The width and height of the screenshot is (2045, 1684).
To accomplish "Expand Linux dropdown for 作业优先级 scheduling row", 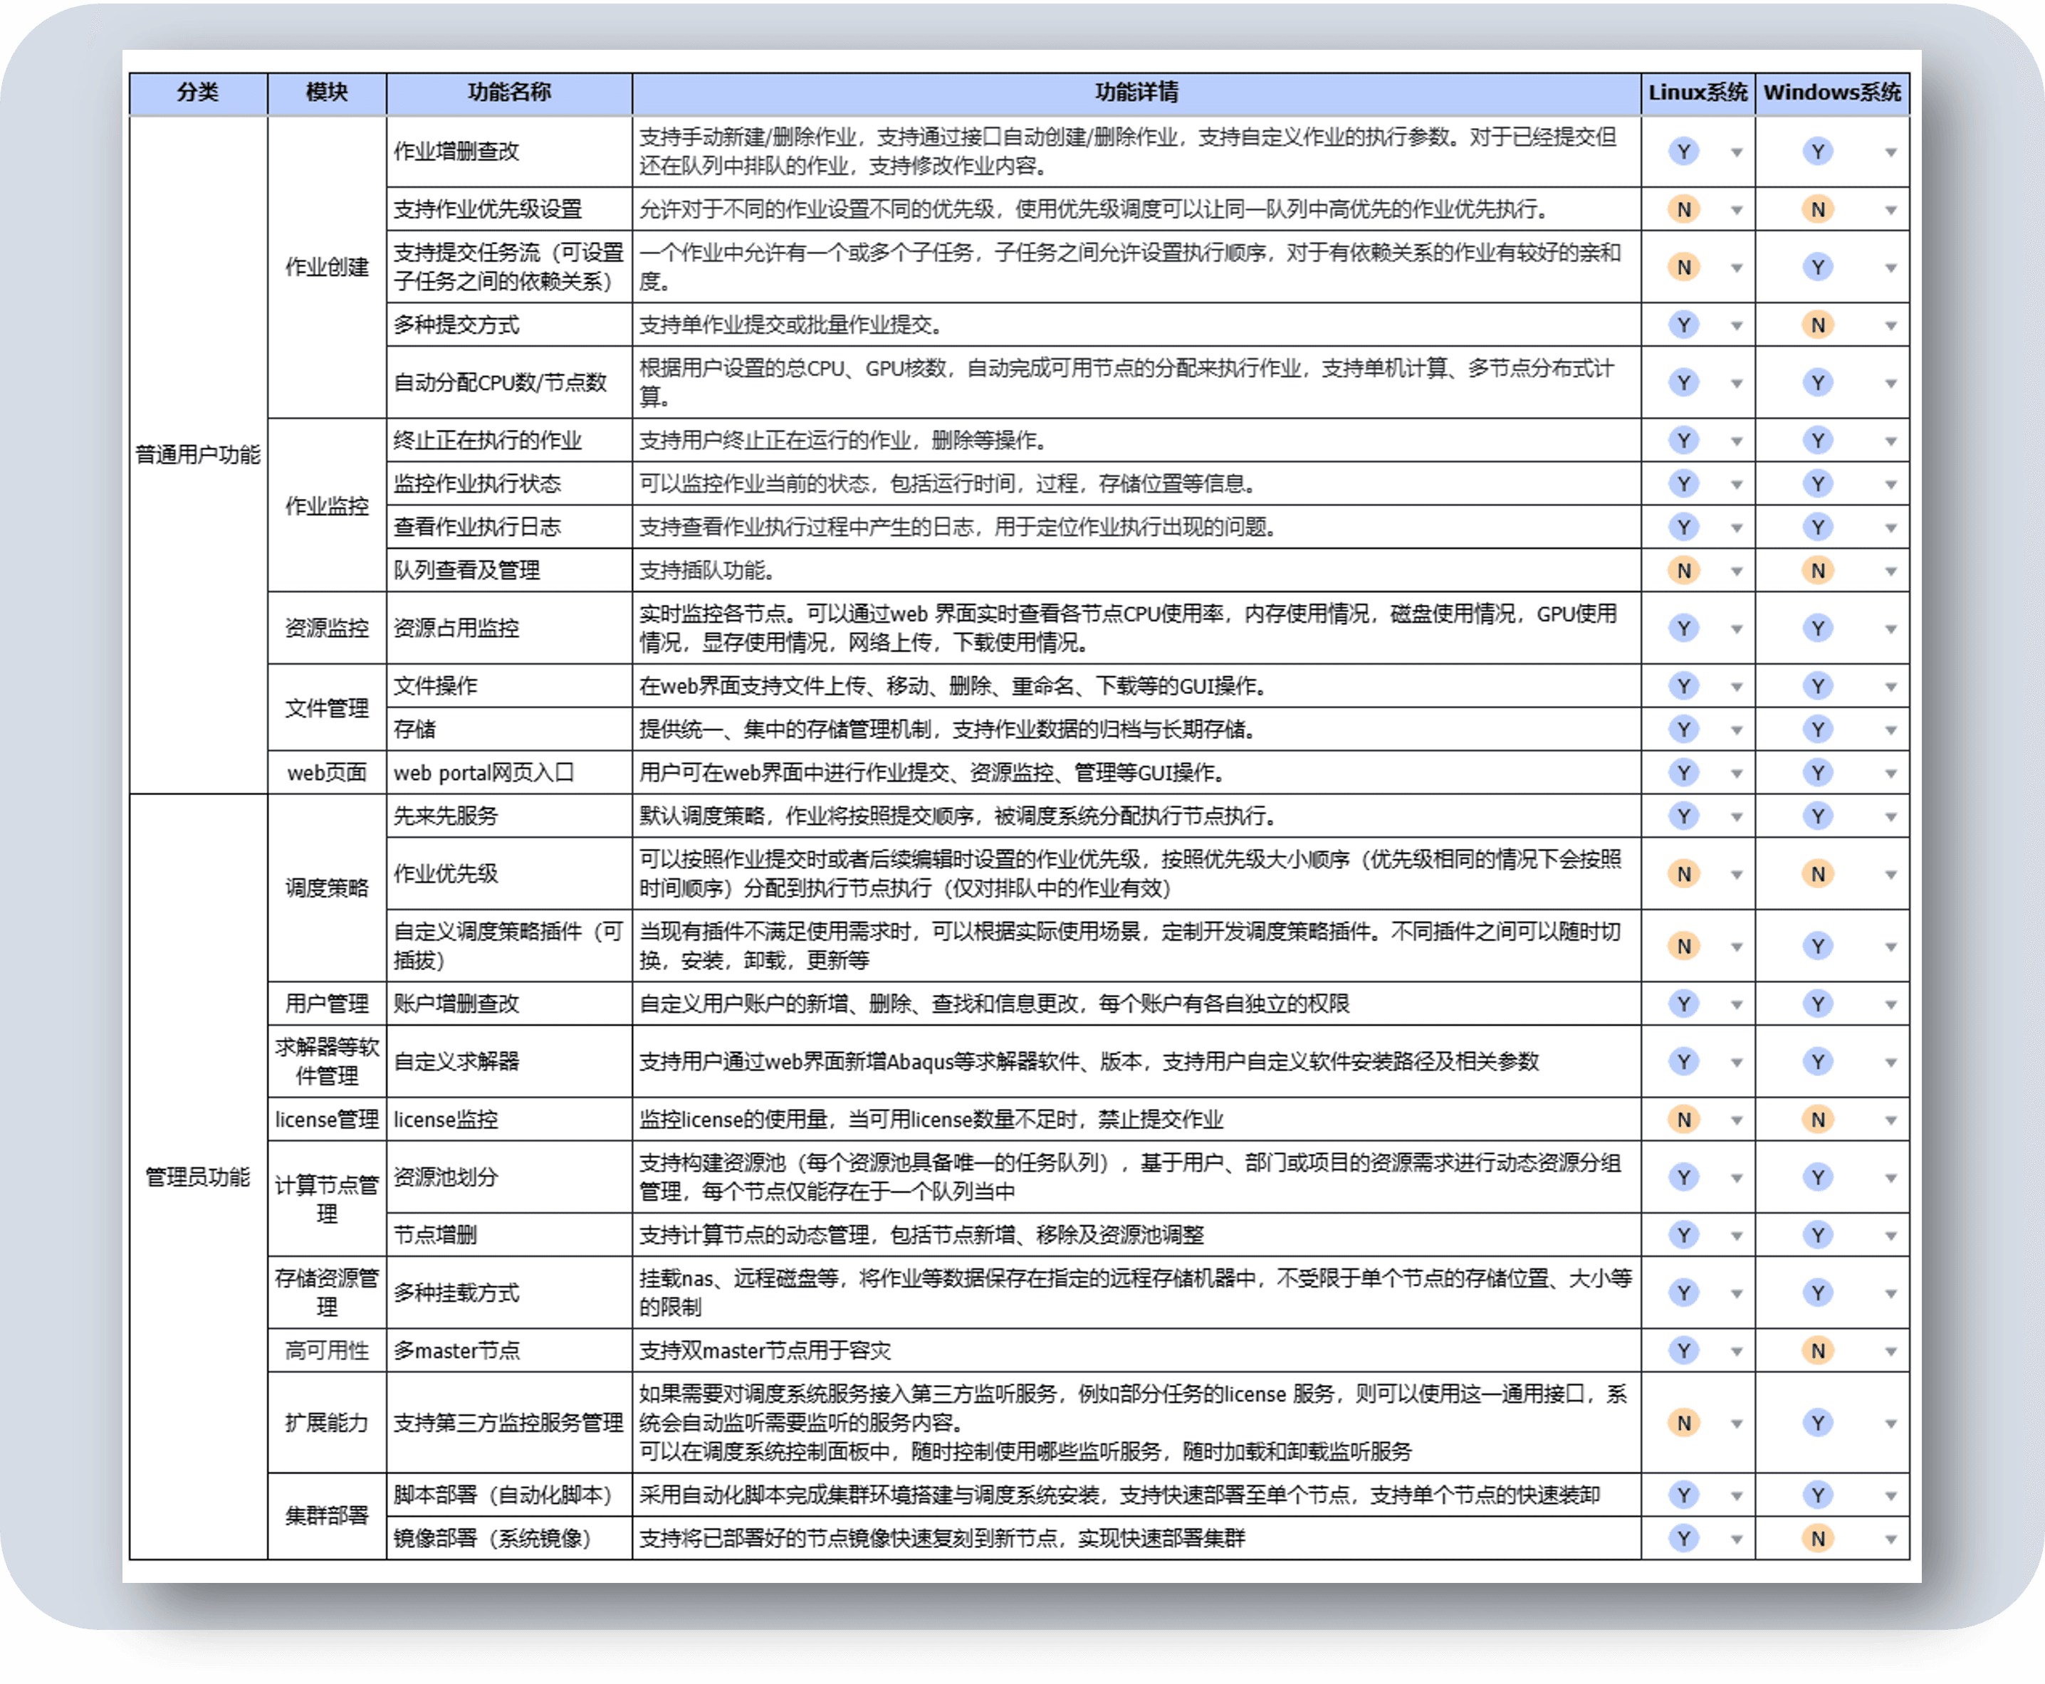I will pyautogui.click(x=1737, y=875).
